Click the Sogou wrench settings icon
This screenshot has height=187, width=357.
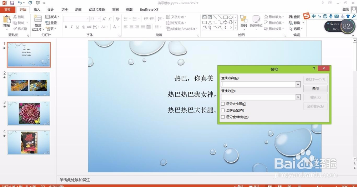353,16
